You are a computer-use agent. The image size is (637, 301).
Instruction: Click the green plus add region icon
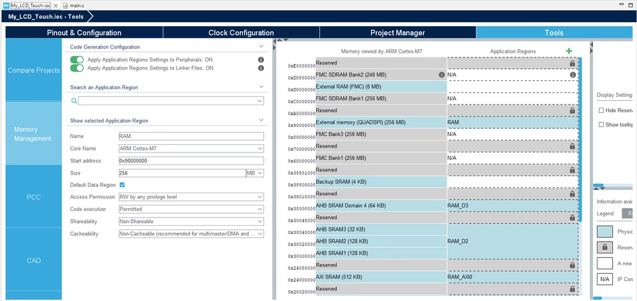[569, 51]
